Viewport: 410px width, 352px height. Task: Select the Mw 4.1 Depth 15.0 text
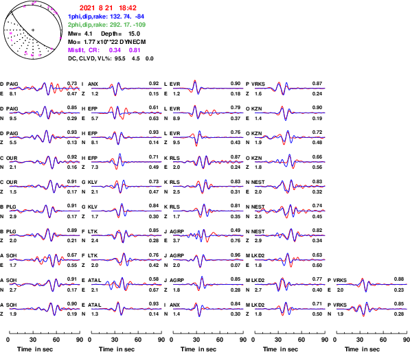coord(104,34)
